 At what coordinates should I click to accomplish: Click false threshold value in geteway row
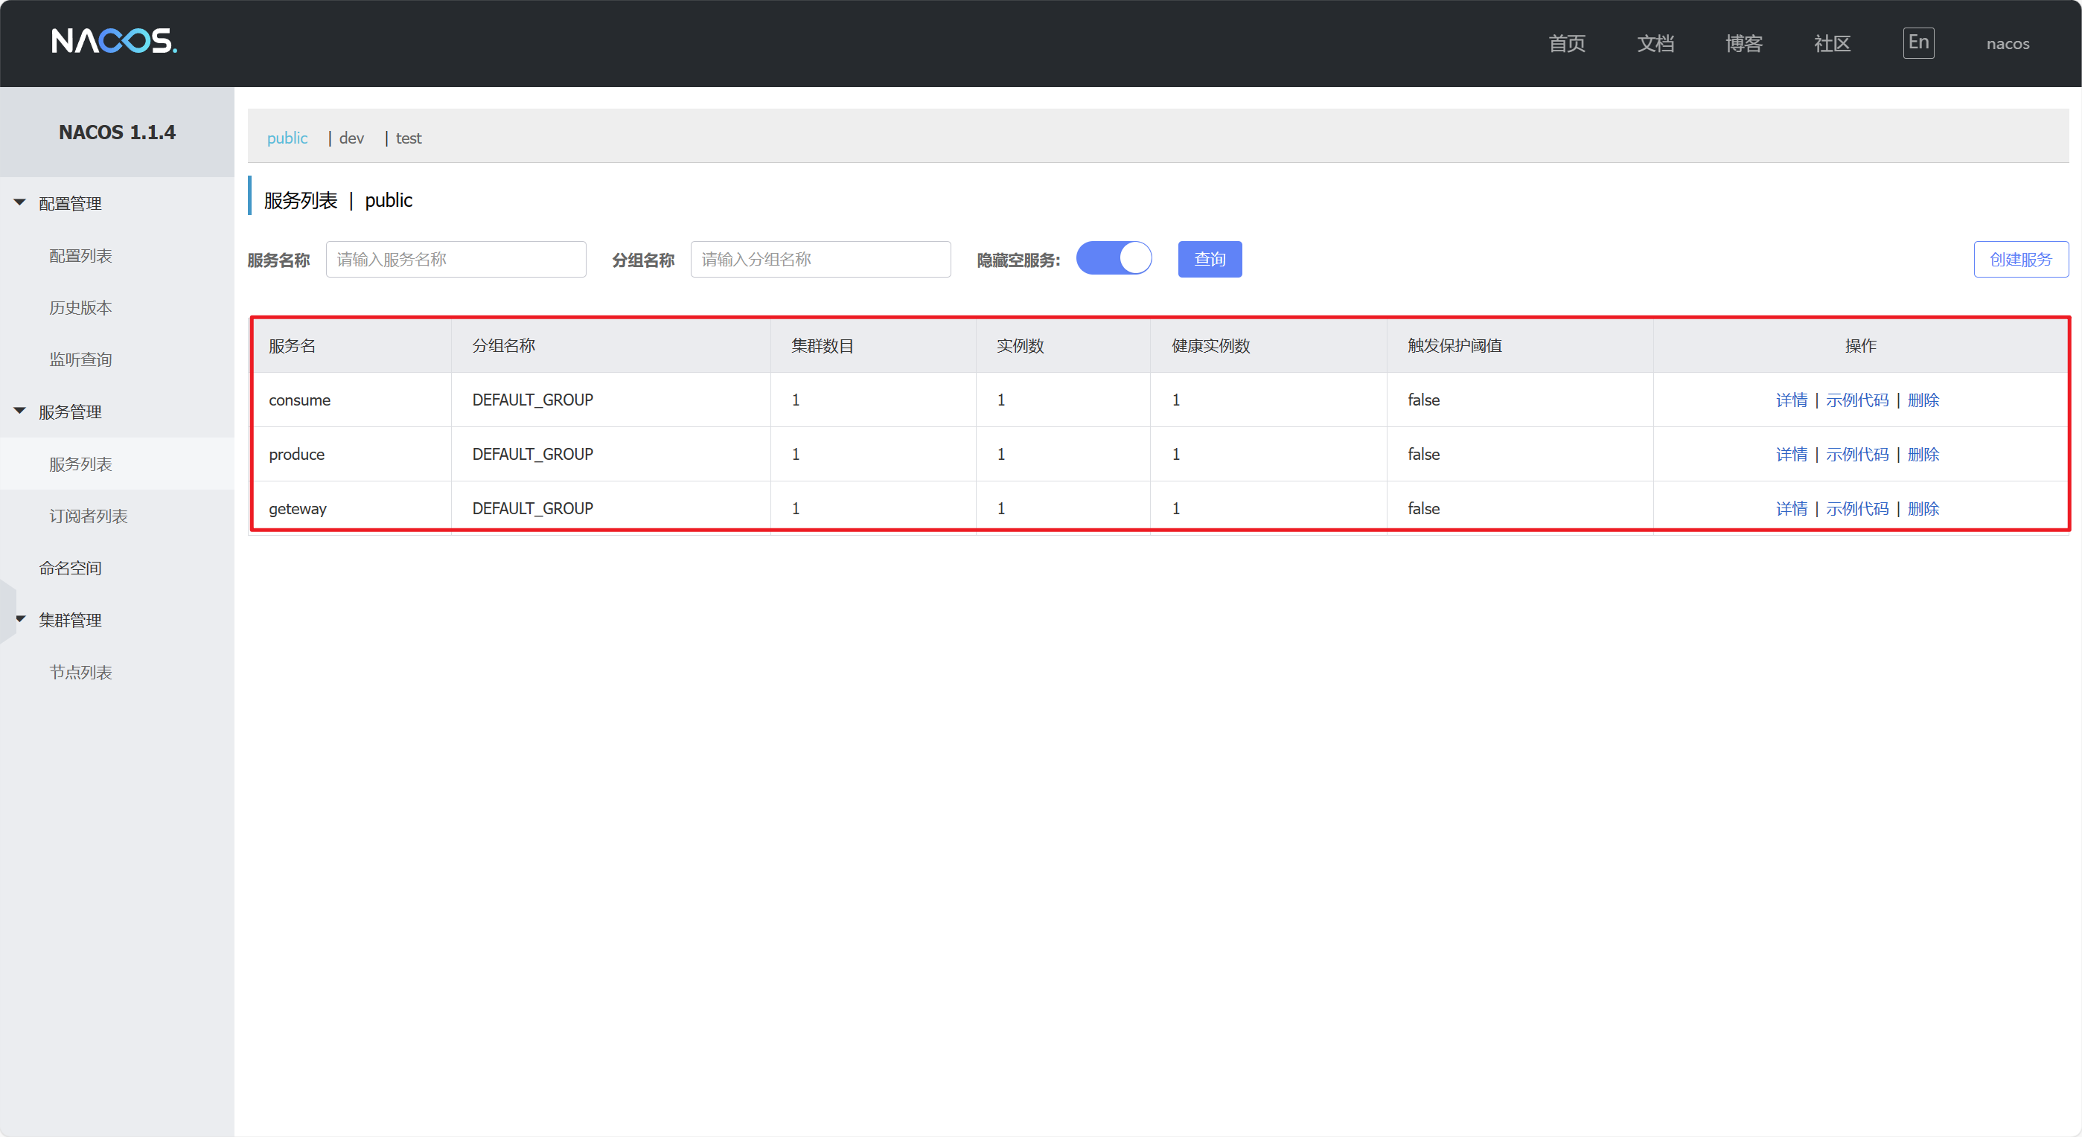[1423, 508]
